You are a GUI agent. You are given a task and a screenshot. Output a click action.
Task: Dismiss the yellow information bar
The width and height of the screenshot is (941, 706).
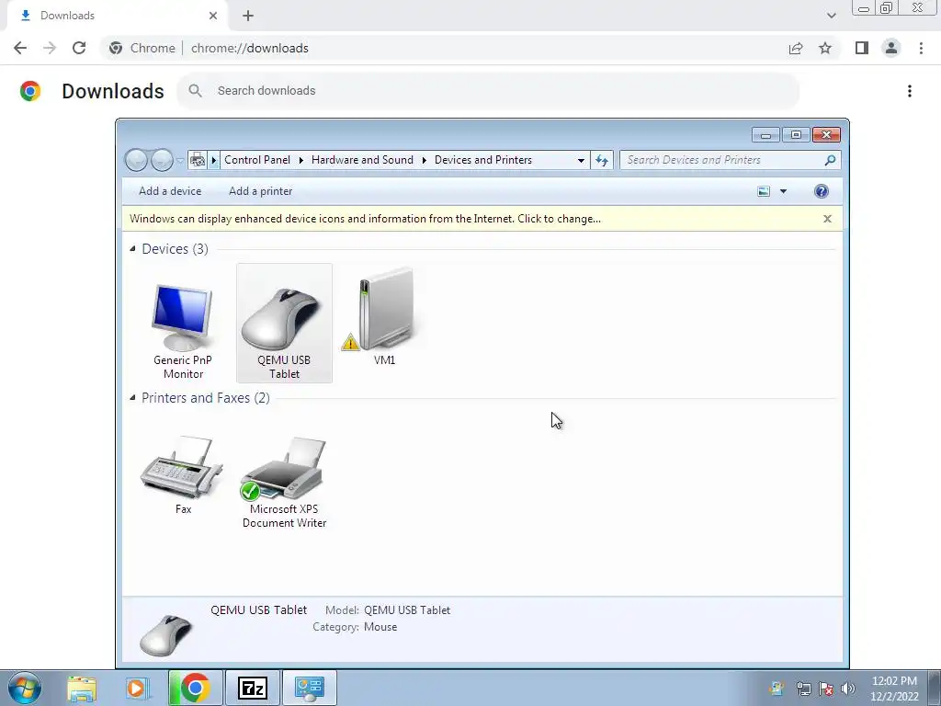point(827,219)
